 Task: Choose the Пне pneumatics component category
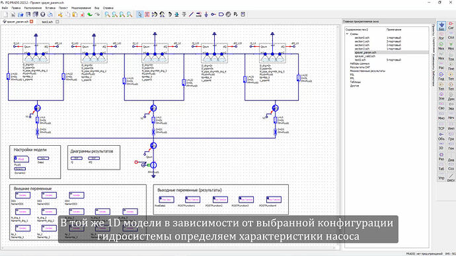click(x=451, y=66)
